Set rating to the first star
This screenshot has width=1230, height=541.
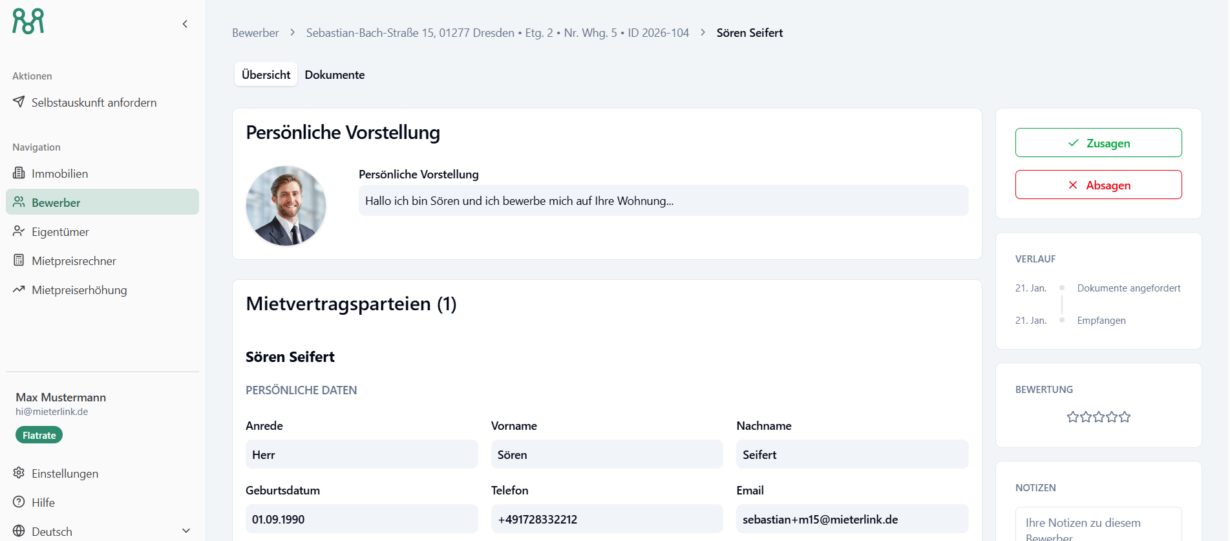pyautogui.click(x=1073, y=417)
